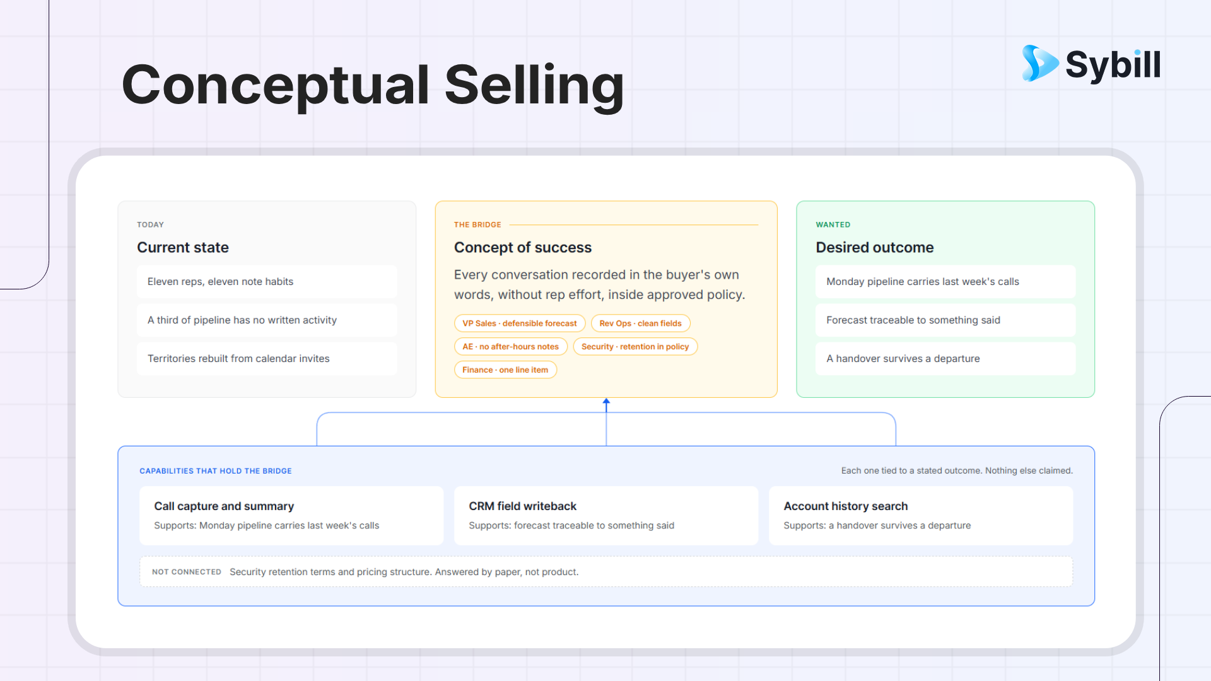The image size is (1211, 681).
Task: Click the WANTED label
Action: tap(833, 224)
